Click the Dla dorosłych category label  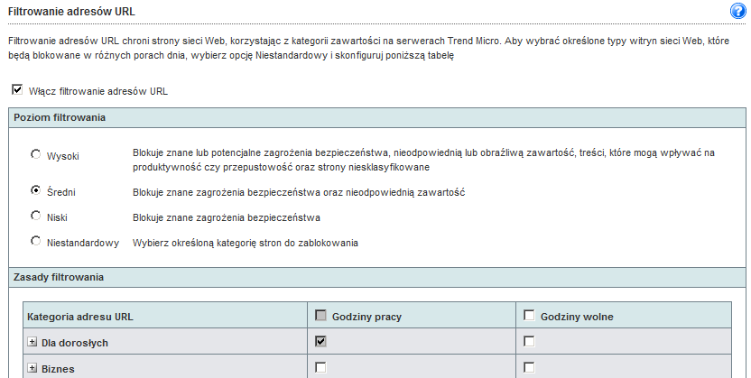pyautogui.click(x=75, y=343)
